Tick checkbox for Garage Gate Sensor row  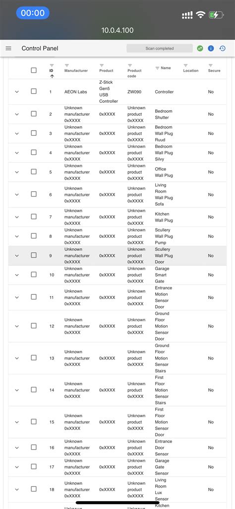tap(34, 466)
